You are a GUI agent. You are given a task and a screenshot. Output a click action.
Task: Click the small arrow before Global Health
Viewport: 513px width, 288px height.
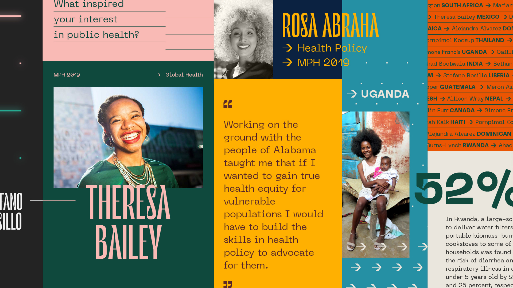pyautogui.click(x=158, y=75)
